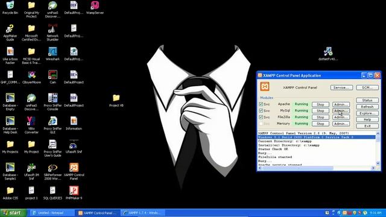Launch the Wireshark desktop shortcut
Image resolution: width=386 pixels, height=217 pixels.
tap(52, 54)
